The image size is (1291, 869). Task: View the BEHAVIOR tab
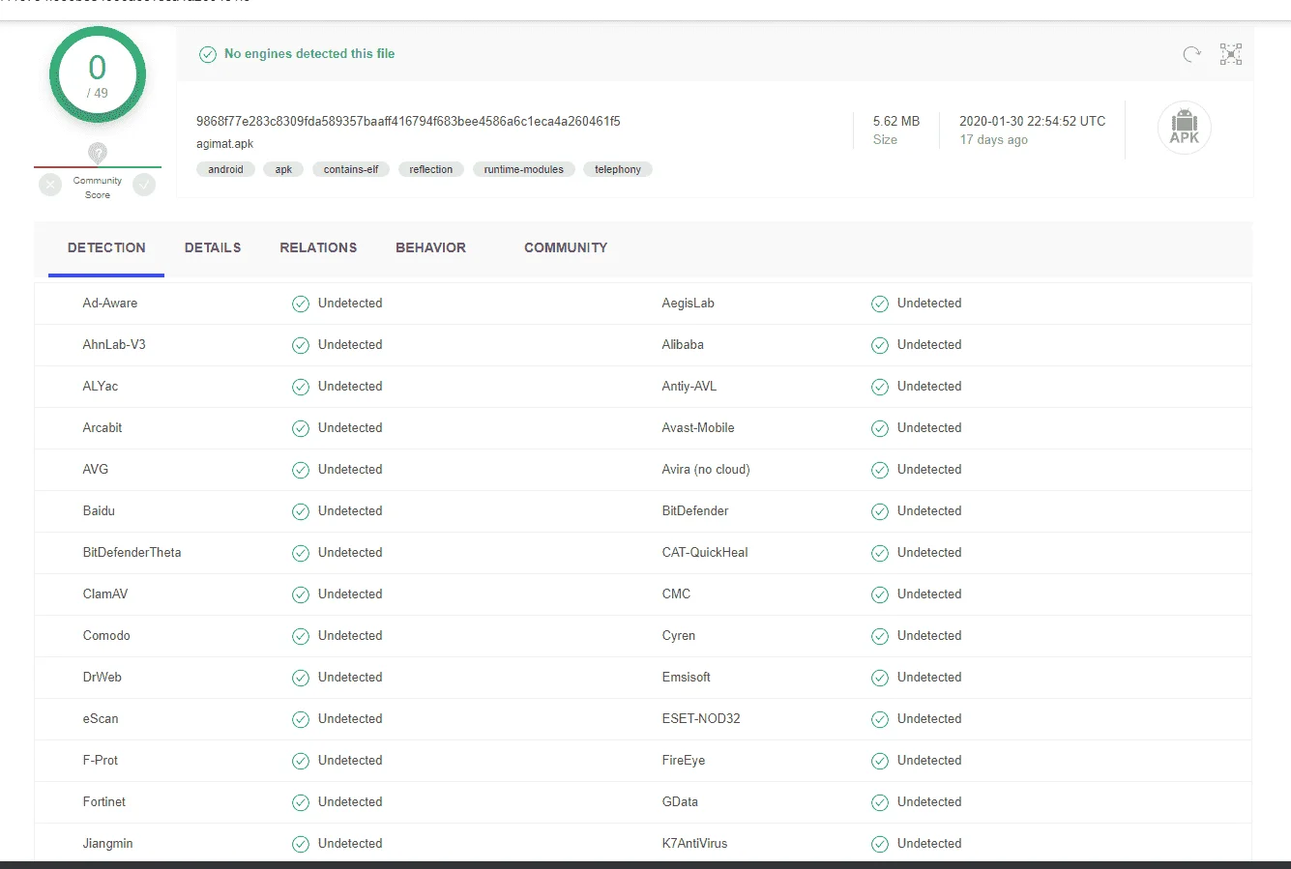[x=430, y=247]
